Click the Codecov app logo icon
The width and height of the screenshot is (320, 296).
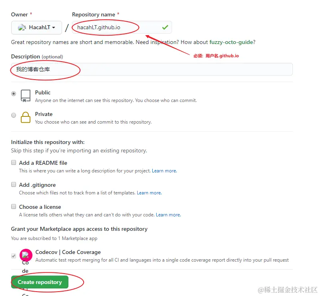click(x=26, y=255)
